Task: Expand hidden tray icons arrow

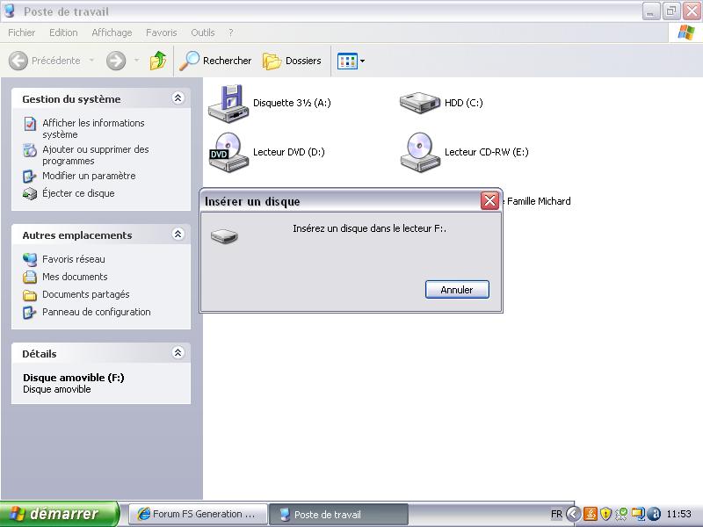Action: [x=574, y=514]
